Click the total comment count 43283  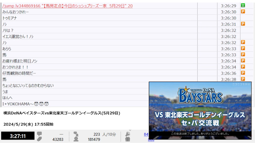58,140
